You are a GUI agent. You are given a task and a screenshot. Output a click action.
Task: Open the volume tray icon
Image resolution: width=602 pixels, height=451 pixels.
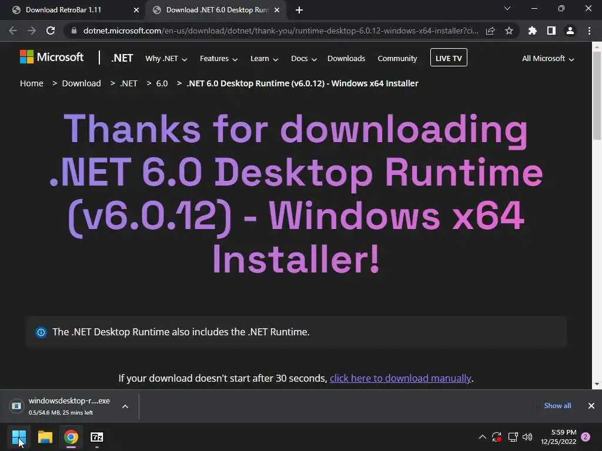point(527,437)
